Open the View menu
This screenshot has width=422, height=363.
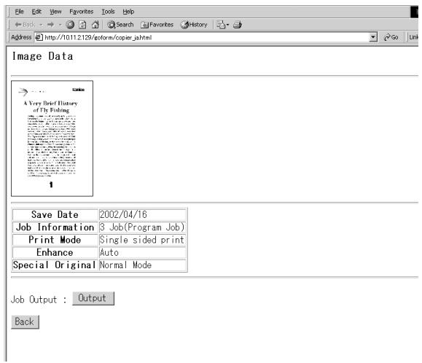coord(55,12)
